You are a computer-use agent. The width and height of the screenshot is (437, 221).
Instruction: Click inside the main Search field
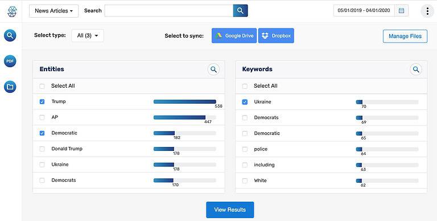tap(168, 11)
